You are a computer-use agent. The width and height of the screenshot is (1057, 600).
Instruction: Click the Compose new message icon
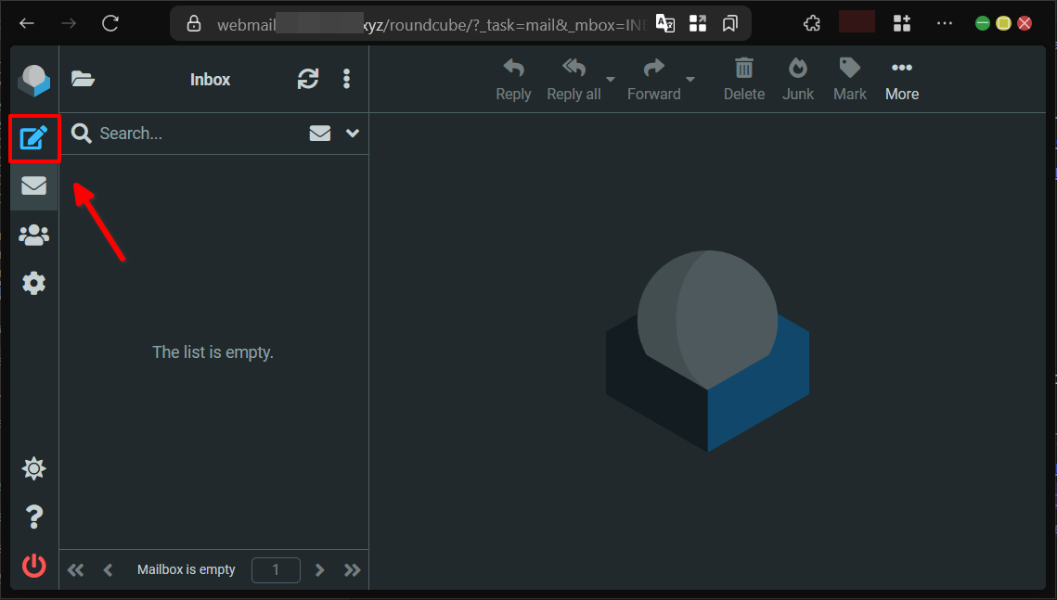click(34, 138)
